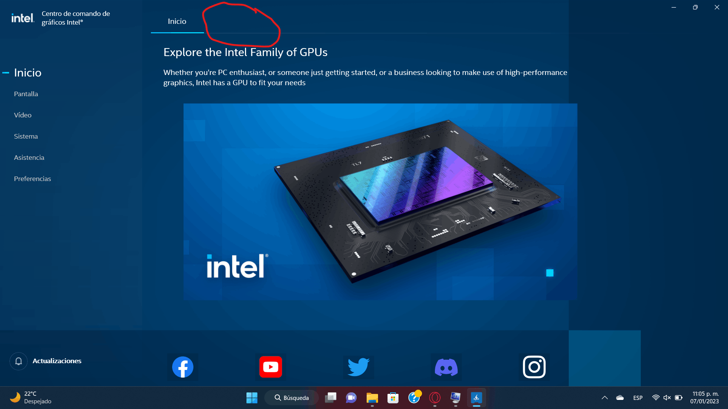728x409 pixels.
Task: Open Preferencias from the sidebar
Action: (32, 179)
